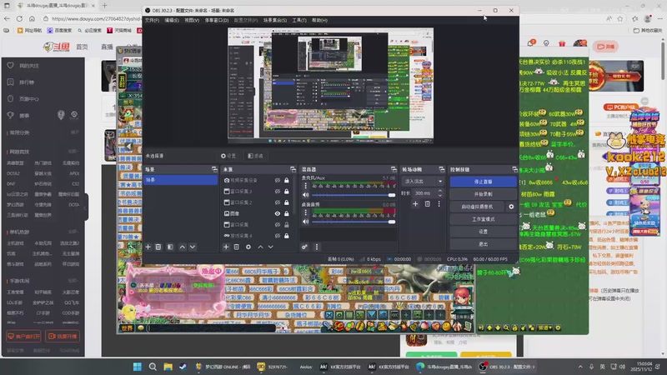Show hidden system tray icons chevron
The image size is (667, 375).
point(580,367)
